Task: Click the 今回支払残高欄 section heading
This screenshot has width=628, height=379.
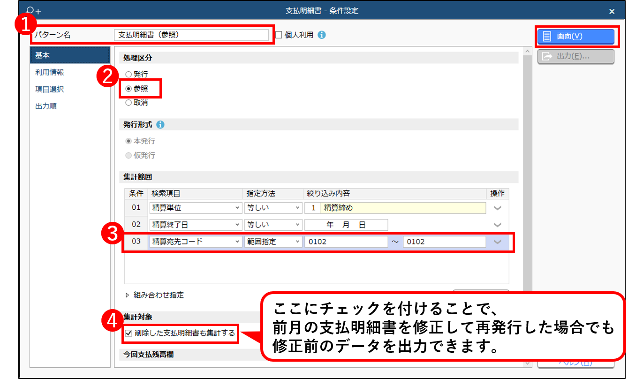Action: click(148, 355)
